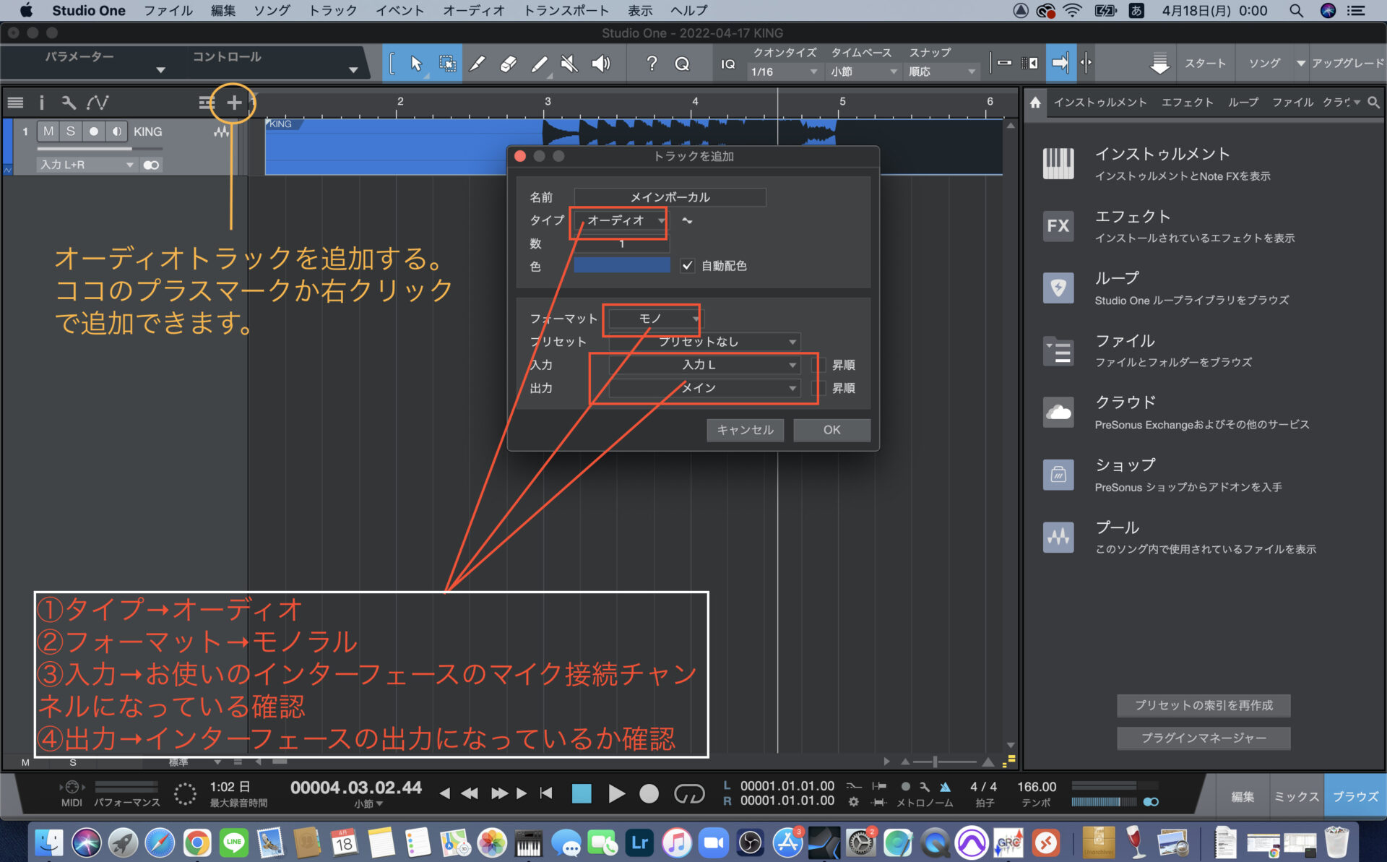
Task: Open the timebase 小節 dropdown
Action: pyautogui.click(x=863, y=72)
